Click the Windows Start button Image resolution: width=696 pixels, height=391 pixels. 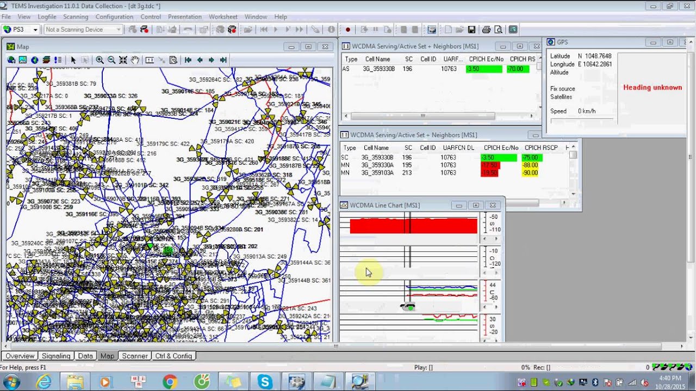11,382
